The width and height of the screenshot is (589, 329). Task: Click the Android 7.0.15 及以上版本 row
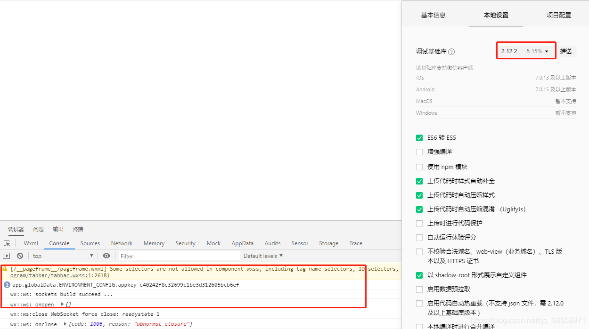point(496,89)
